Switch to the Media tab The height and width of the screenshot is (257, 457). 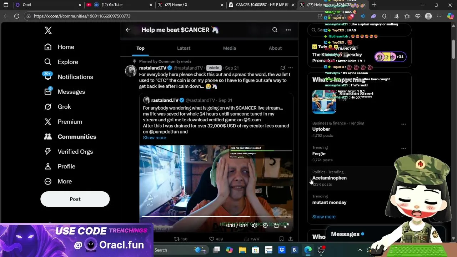click(230, 48)
